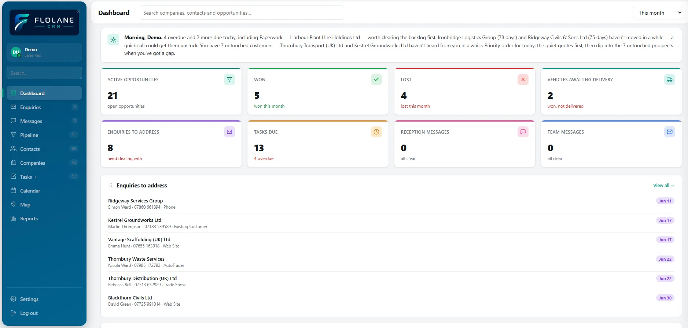Click the Messages speech bubble icon

pos(14,121)
